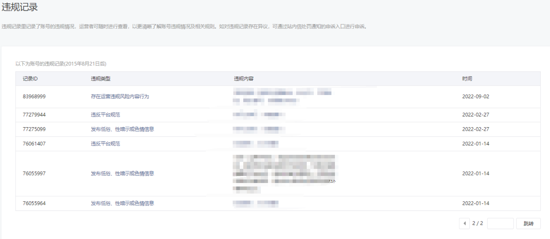Click blurred violation content of row 76061407

click(x=256, y=144)
